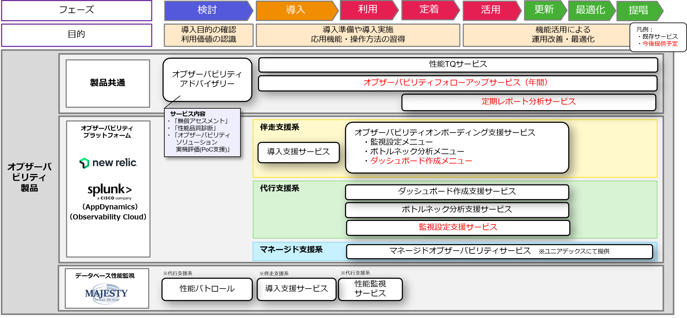Select the green 最適化 phase arrow
Image resolution: width=687 pixels, height=318 pixels.
(590, 10)
